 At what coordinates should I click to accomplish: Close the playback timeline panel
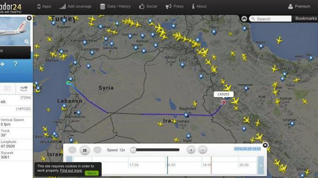(265, 145)
